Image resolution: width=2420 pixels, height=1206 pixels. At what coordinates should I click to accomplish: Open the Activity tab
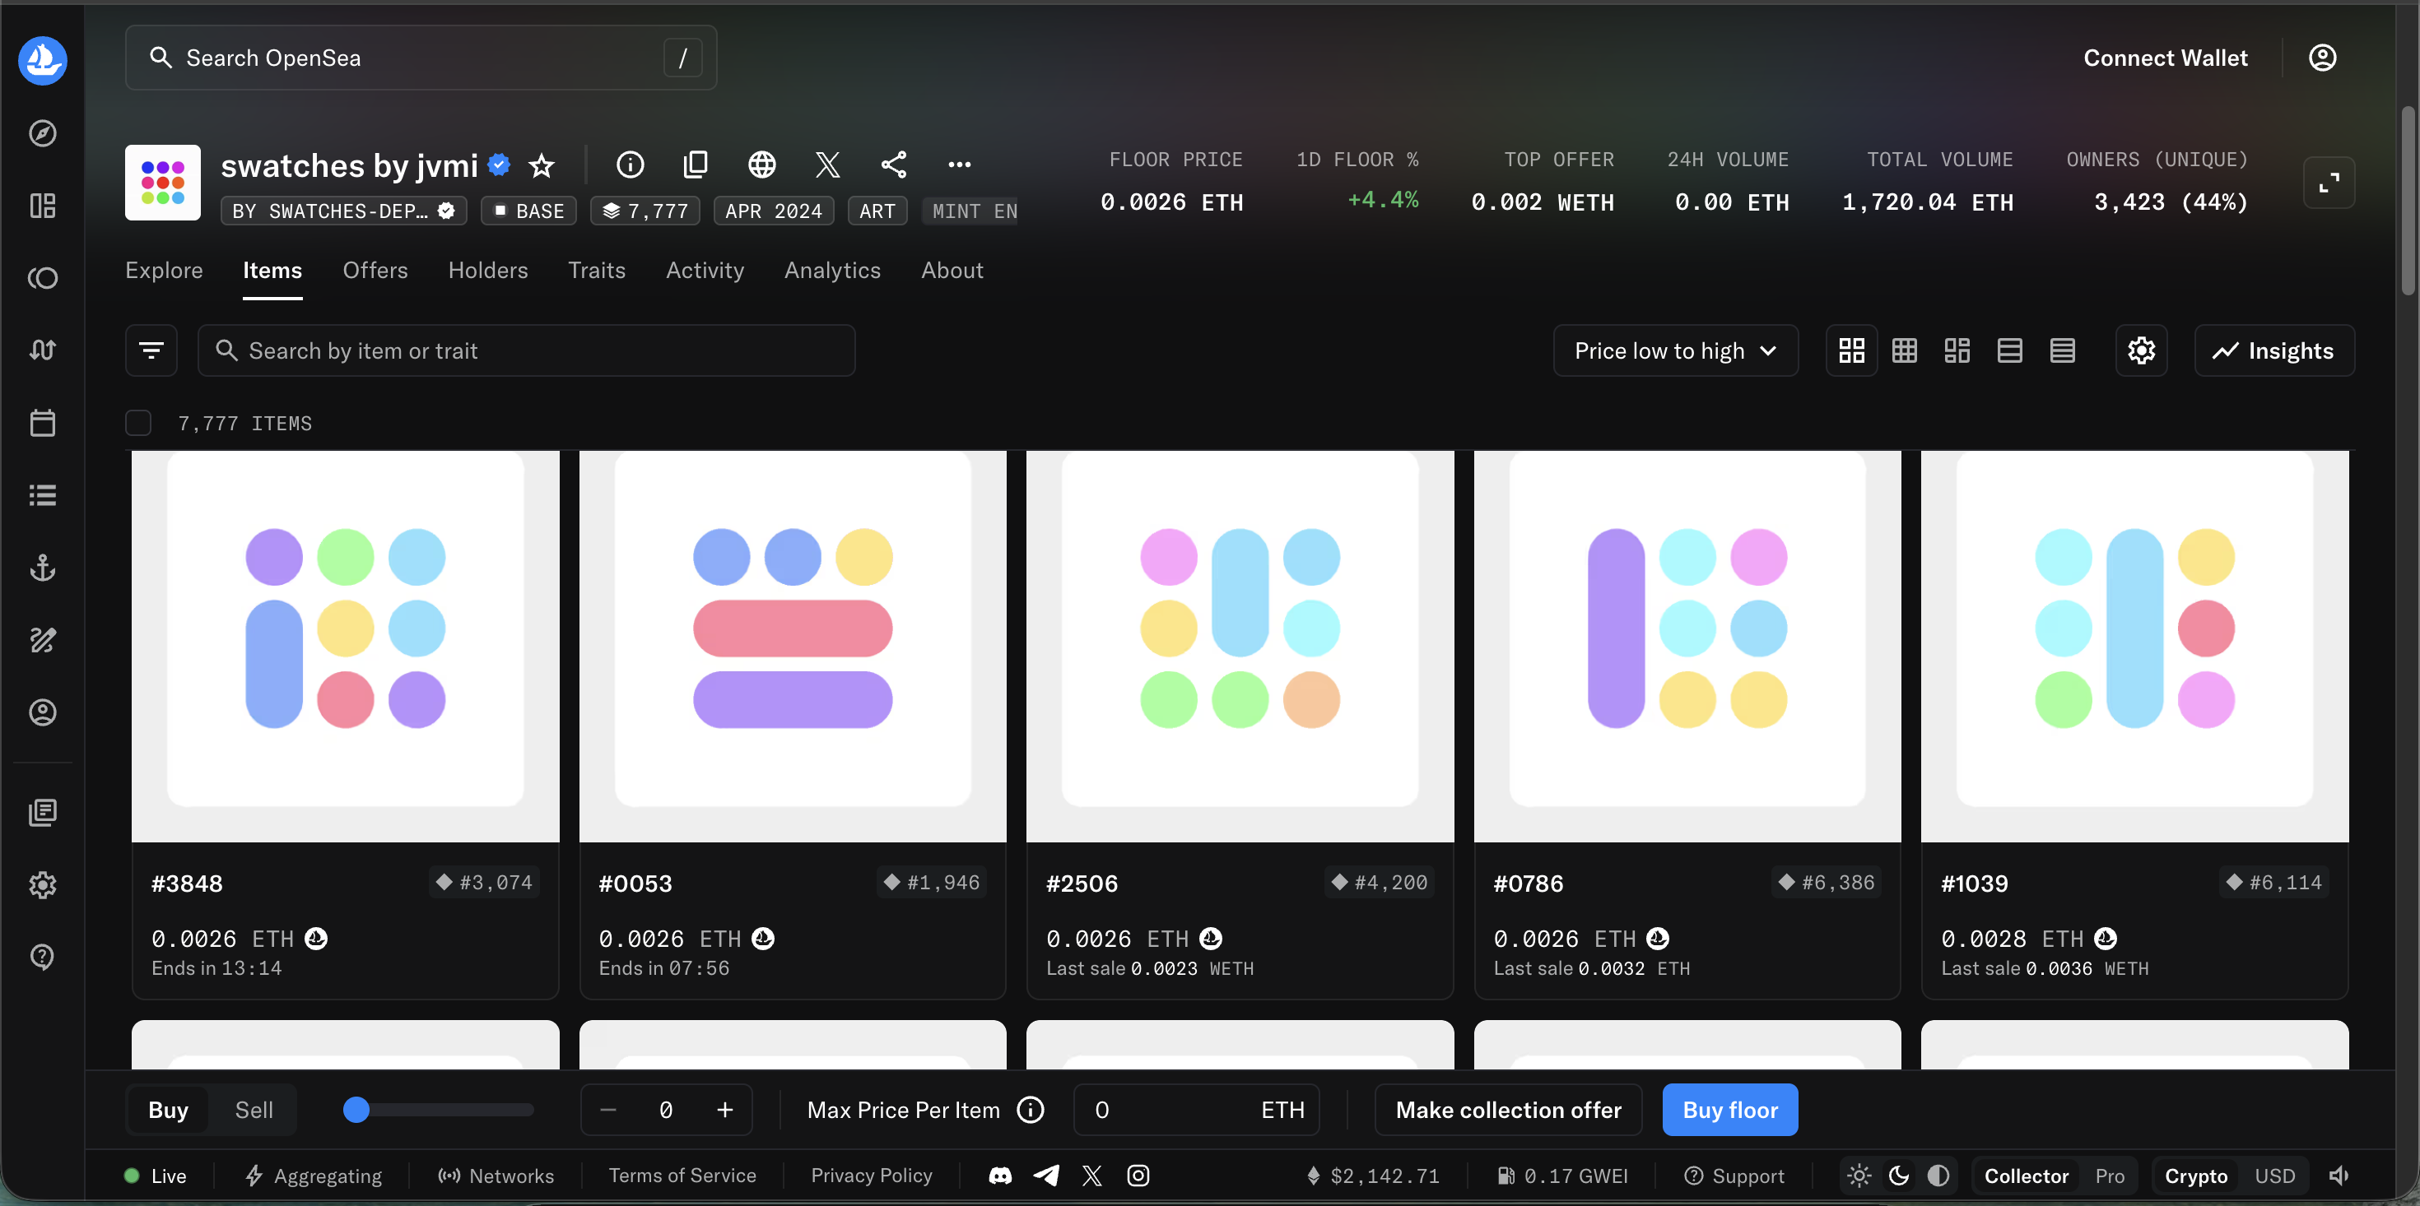(705, 271)
